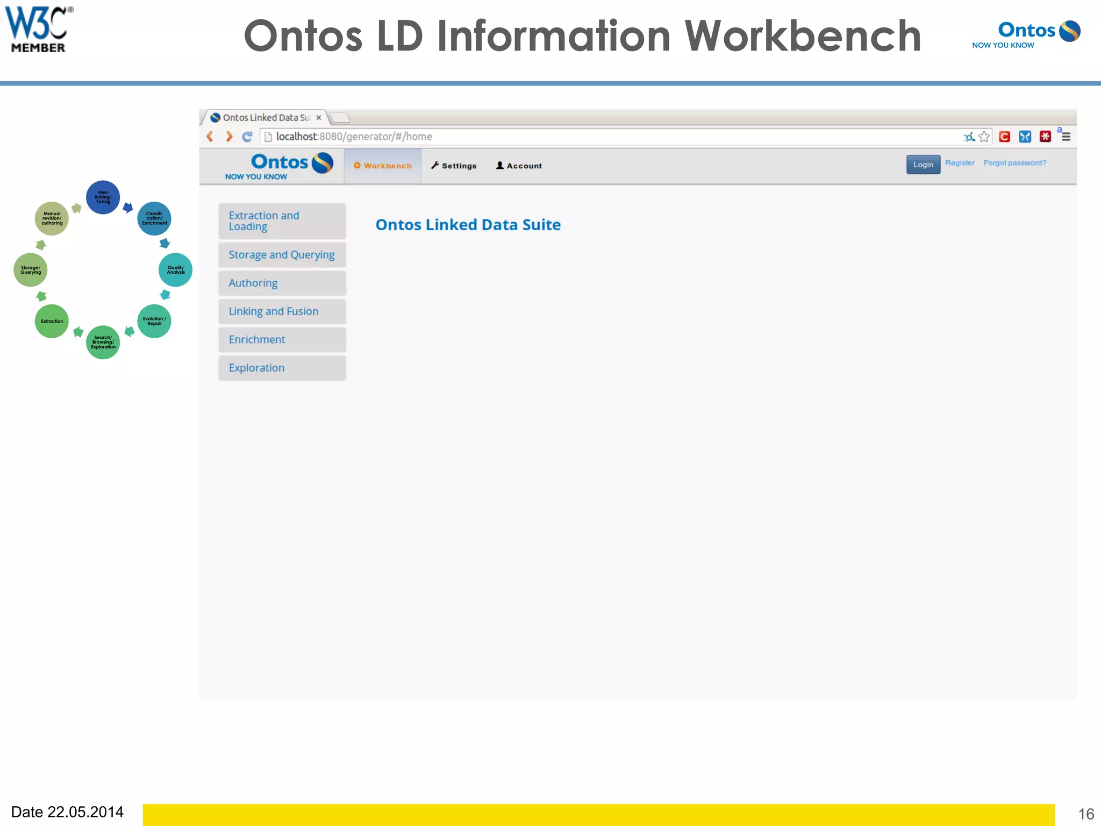Click the Interlinking/Fusing lifecycle circle
This screenshot has width=1101, height=826.
pyautogui.click(x=103, y=197)
